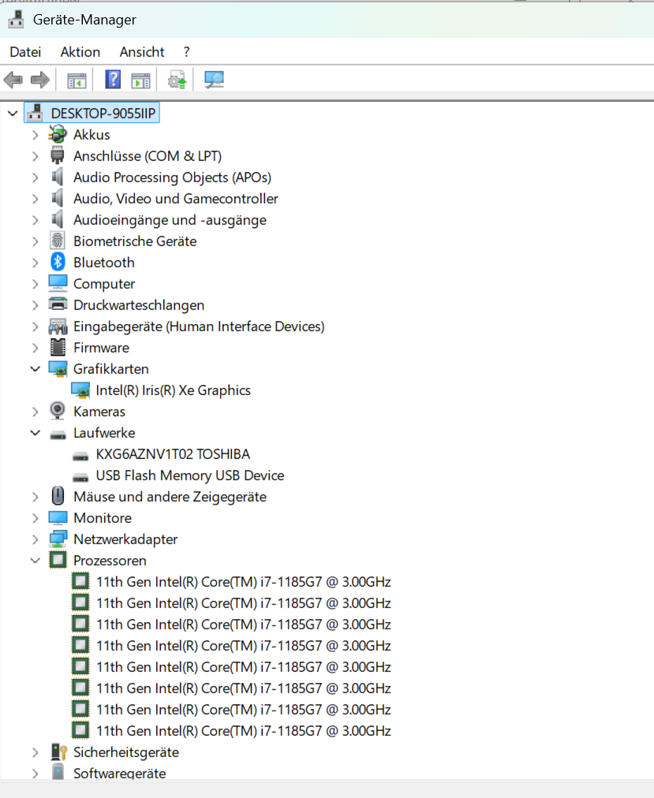
Task: Collapse the Laufwerke category
Action: pyautogui.click(x=35, y=433)
